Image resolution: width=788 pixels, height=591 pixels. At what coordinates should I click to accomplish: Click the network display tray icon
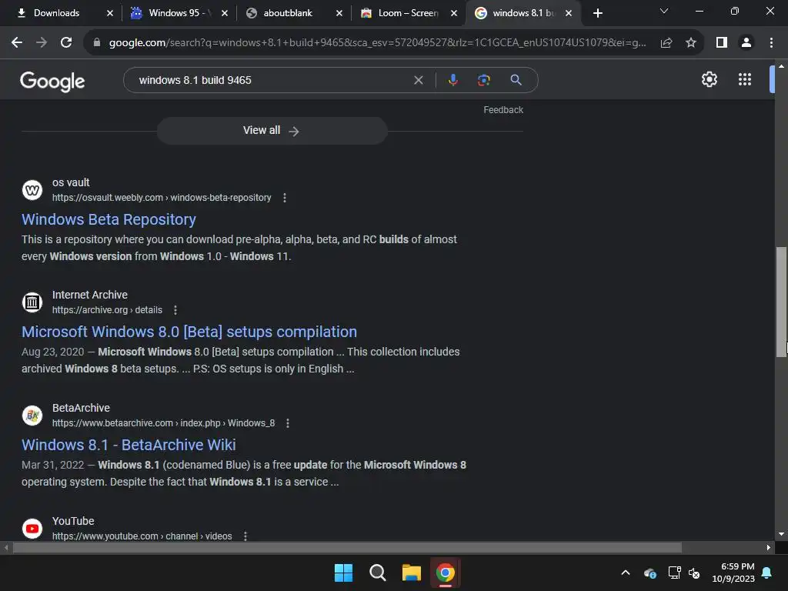click(x=674, y=573)
